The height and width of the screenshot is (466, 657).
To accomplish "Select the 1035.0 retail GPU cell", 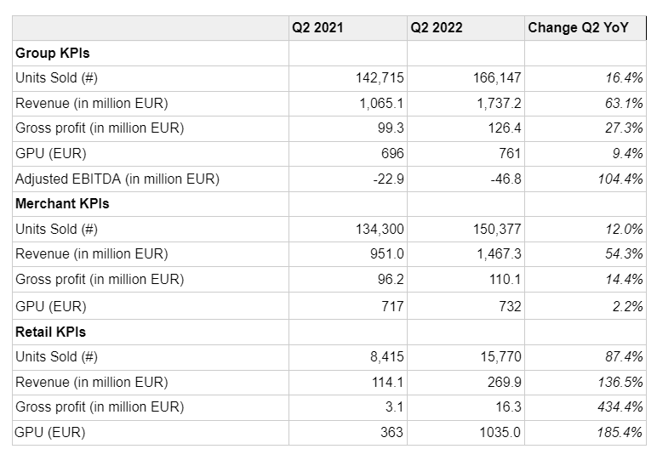I will click(x=502, y=433).
